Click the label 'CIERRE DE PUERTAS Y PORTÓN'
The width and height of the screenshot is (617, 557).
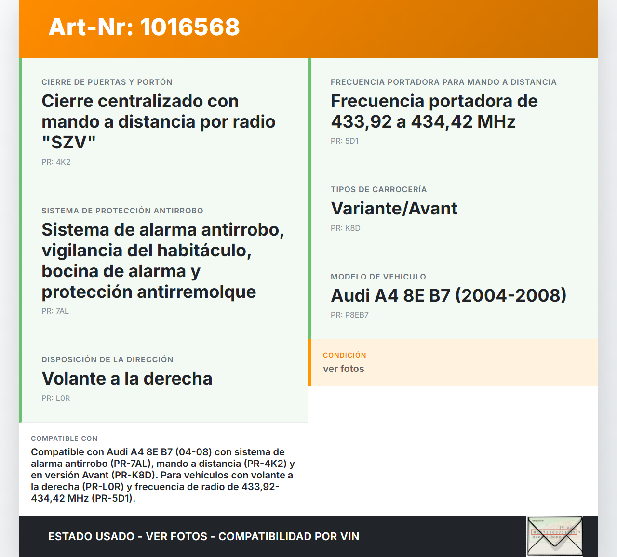pyautogui.click(x=107, y=82)
